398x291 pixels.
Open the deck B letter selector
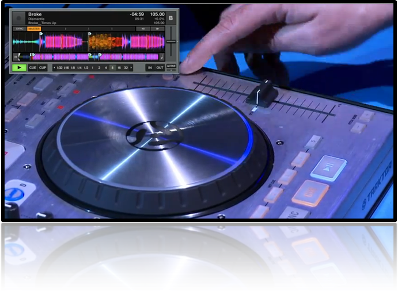coord(170,18)
